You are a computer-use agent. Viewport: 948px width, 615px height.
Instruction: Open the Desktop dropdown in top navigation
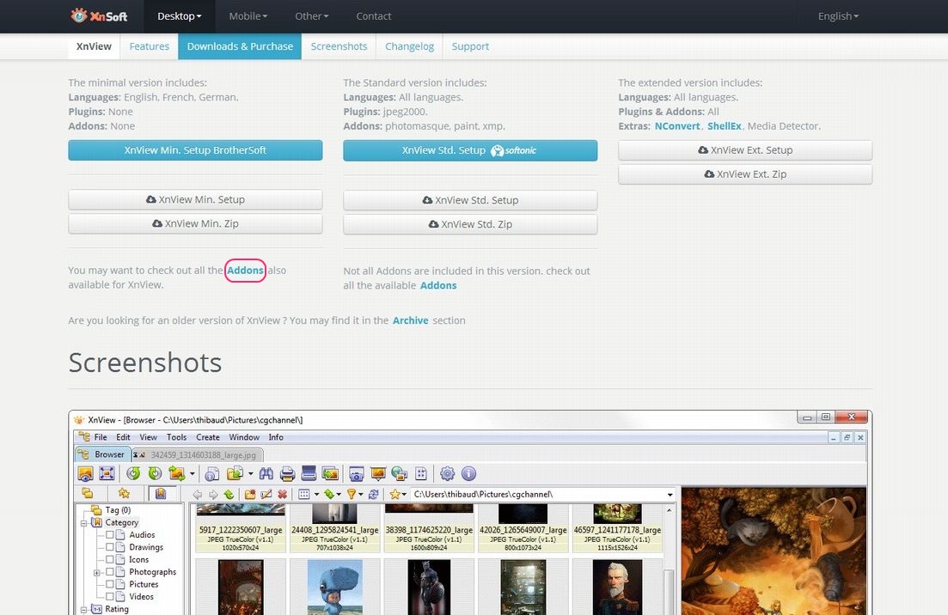click(180, 15)
